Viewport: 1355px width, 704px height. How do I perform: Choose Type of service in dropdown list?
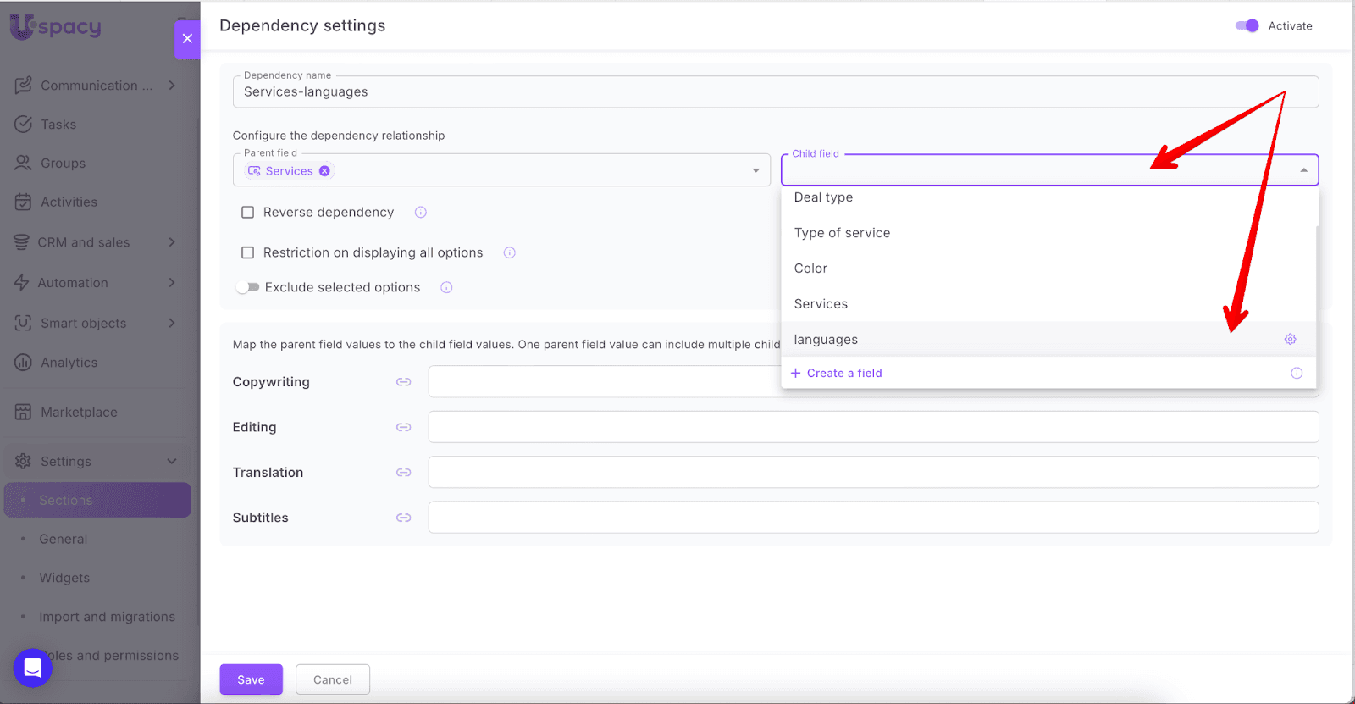[x=842, y=233]
